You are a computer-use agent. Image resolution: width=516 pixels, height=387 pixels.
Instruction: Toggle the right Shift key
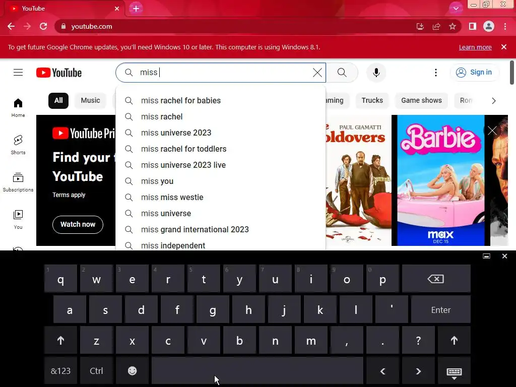click(454, 340)
